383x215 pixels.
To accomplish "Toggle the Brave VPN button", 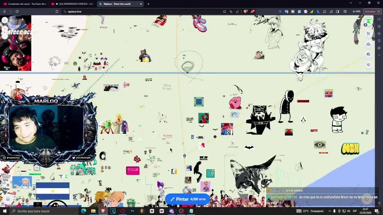I will (x=356, y=12).
